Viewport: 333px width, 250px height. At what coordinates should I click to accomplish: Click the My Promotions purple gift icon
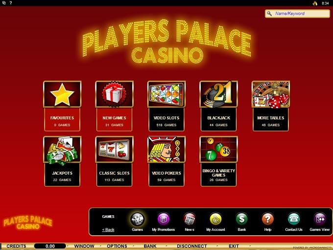(x=163, y=219)
